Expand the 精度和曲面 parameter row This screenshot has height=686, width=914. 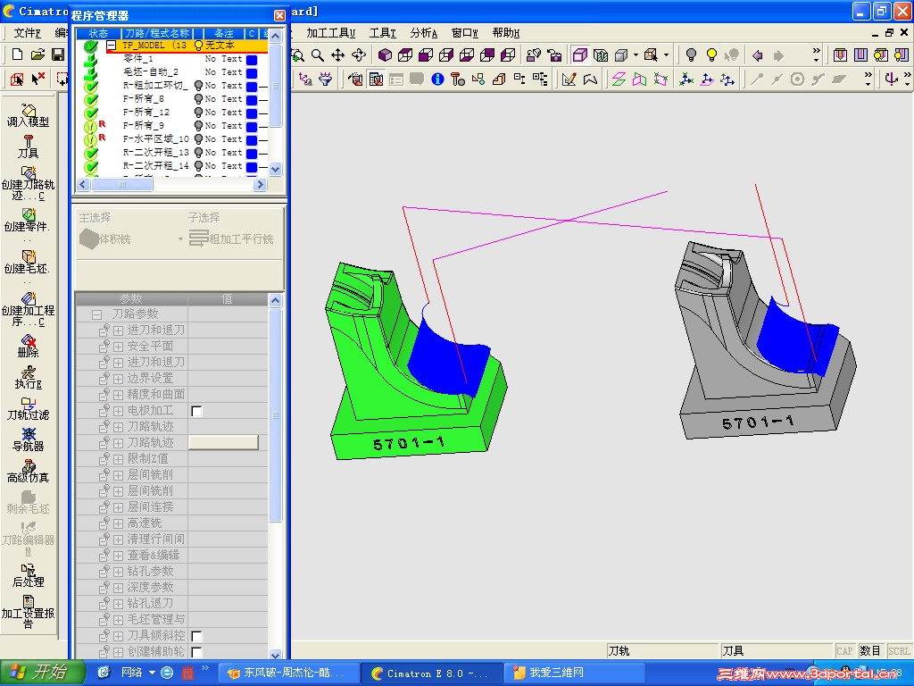119,395
